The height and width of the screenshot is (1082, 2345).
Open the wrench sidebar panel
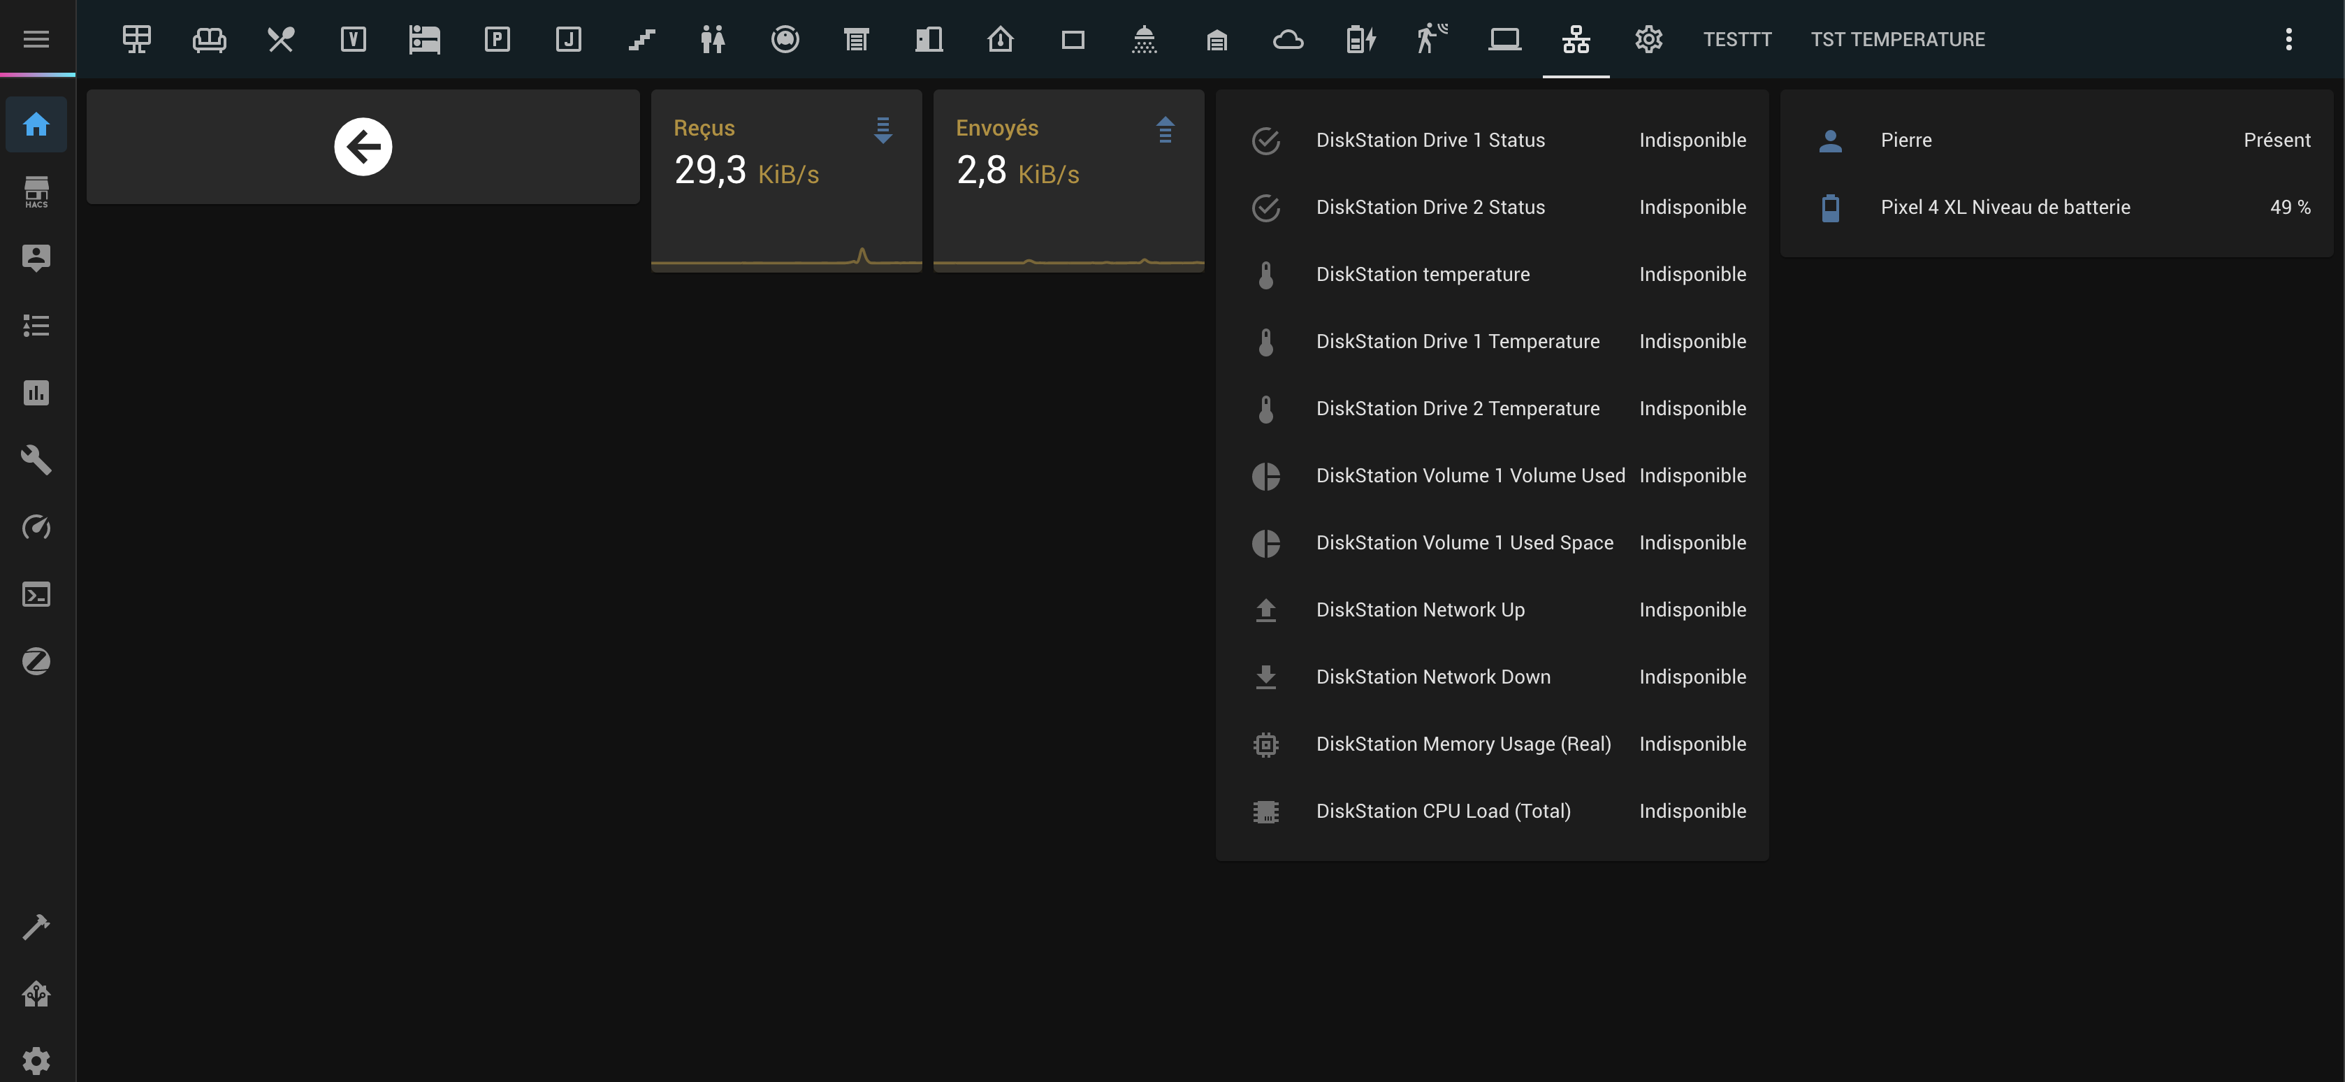click(36, 460)
